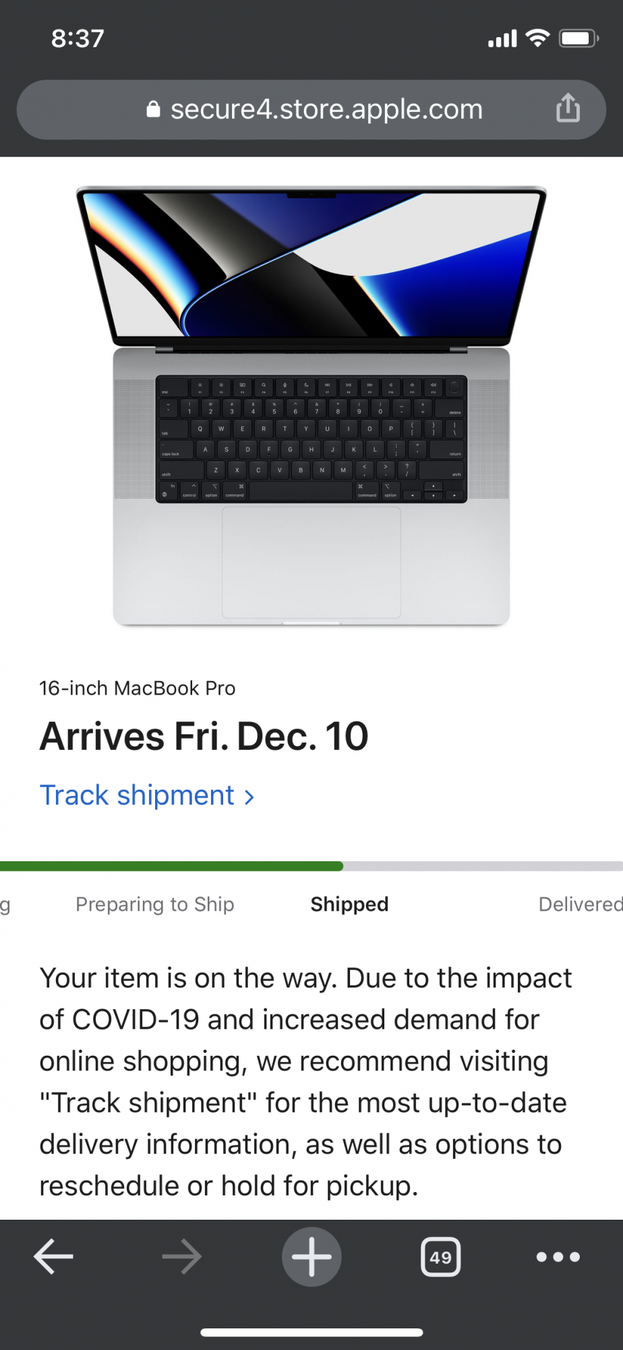Click the Track shipment link

point(137,795)
